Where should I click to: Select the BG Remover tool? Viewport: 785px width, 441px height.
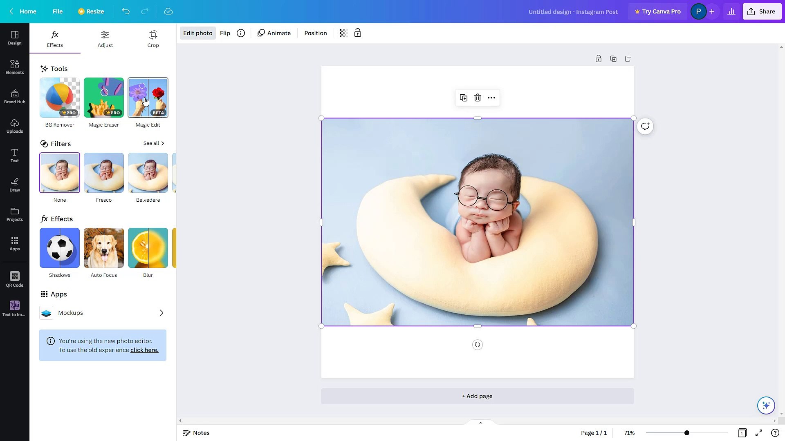(x=59, y=97)
